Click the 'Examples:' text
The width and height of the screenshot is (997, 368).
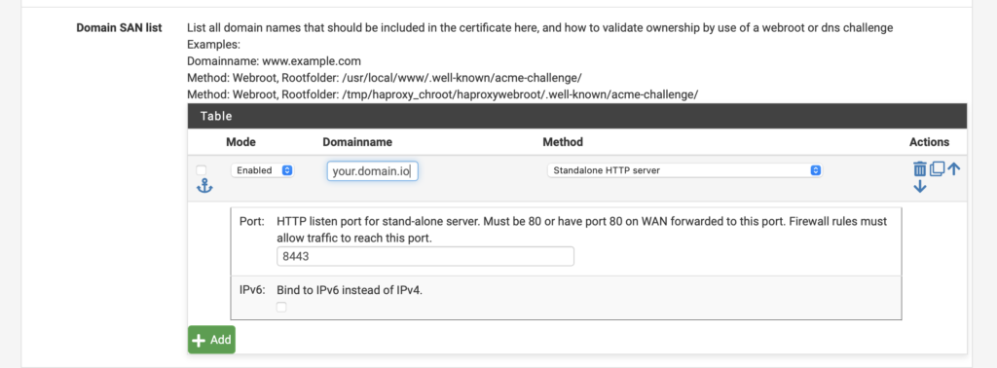213,45
